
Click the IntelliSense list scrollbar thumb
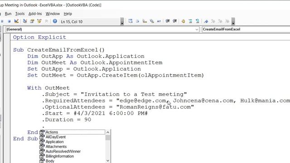click(x=108, y=138)
